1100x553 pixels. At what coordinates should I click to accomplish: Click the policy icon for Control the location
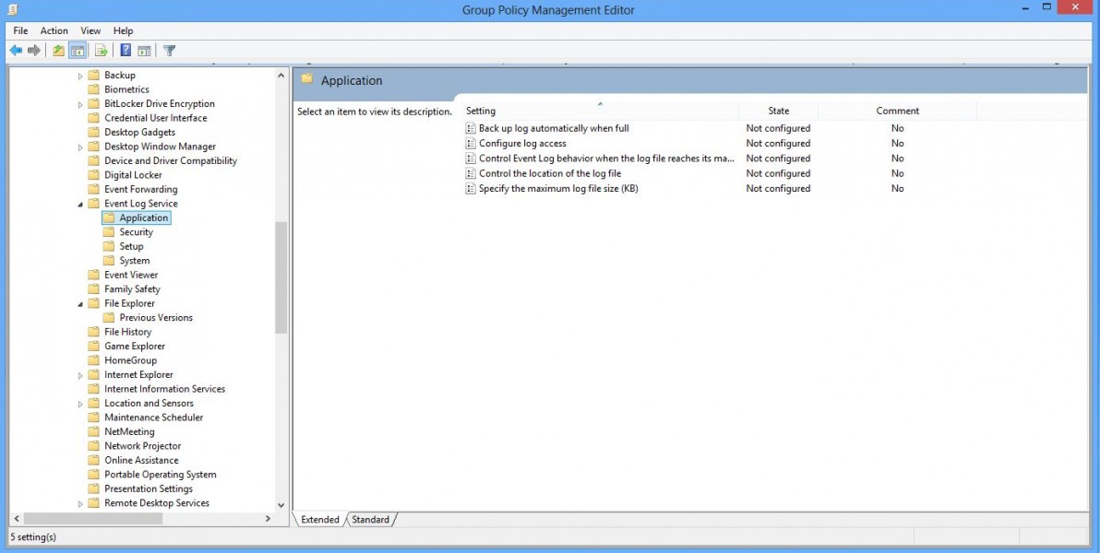point(471,173)
